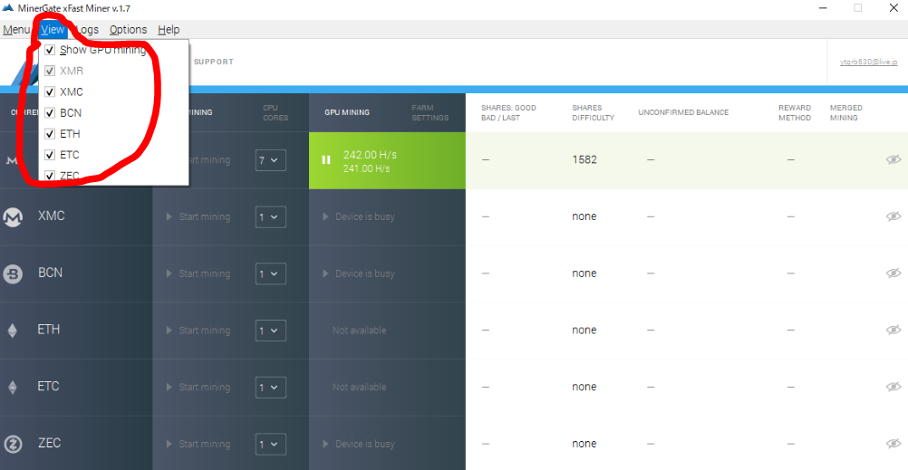Open CPU cores dropdown for ETH

coord(270,331)
